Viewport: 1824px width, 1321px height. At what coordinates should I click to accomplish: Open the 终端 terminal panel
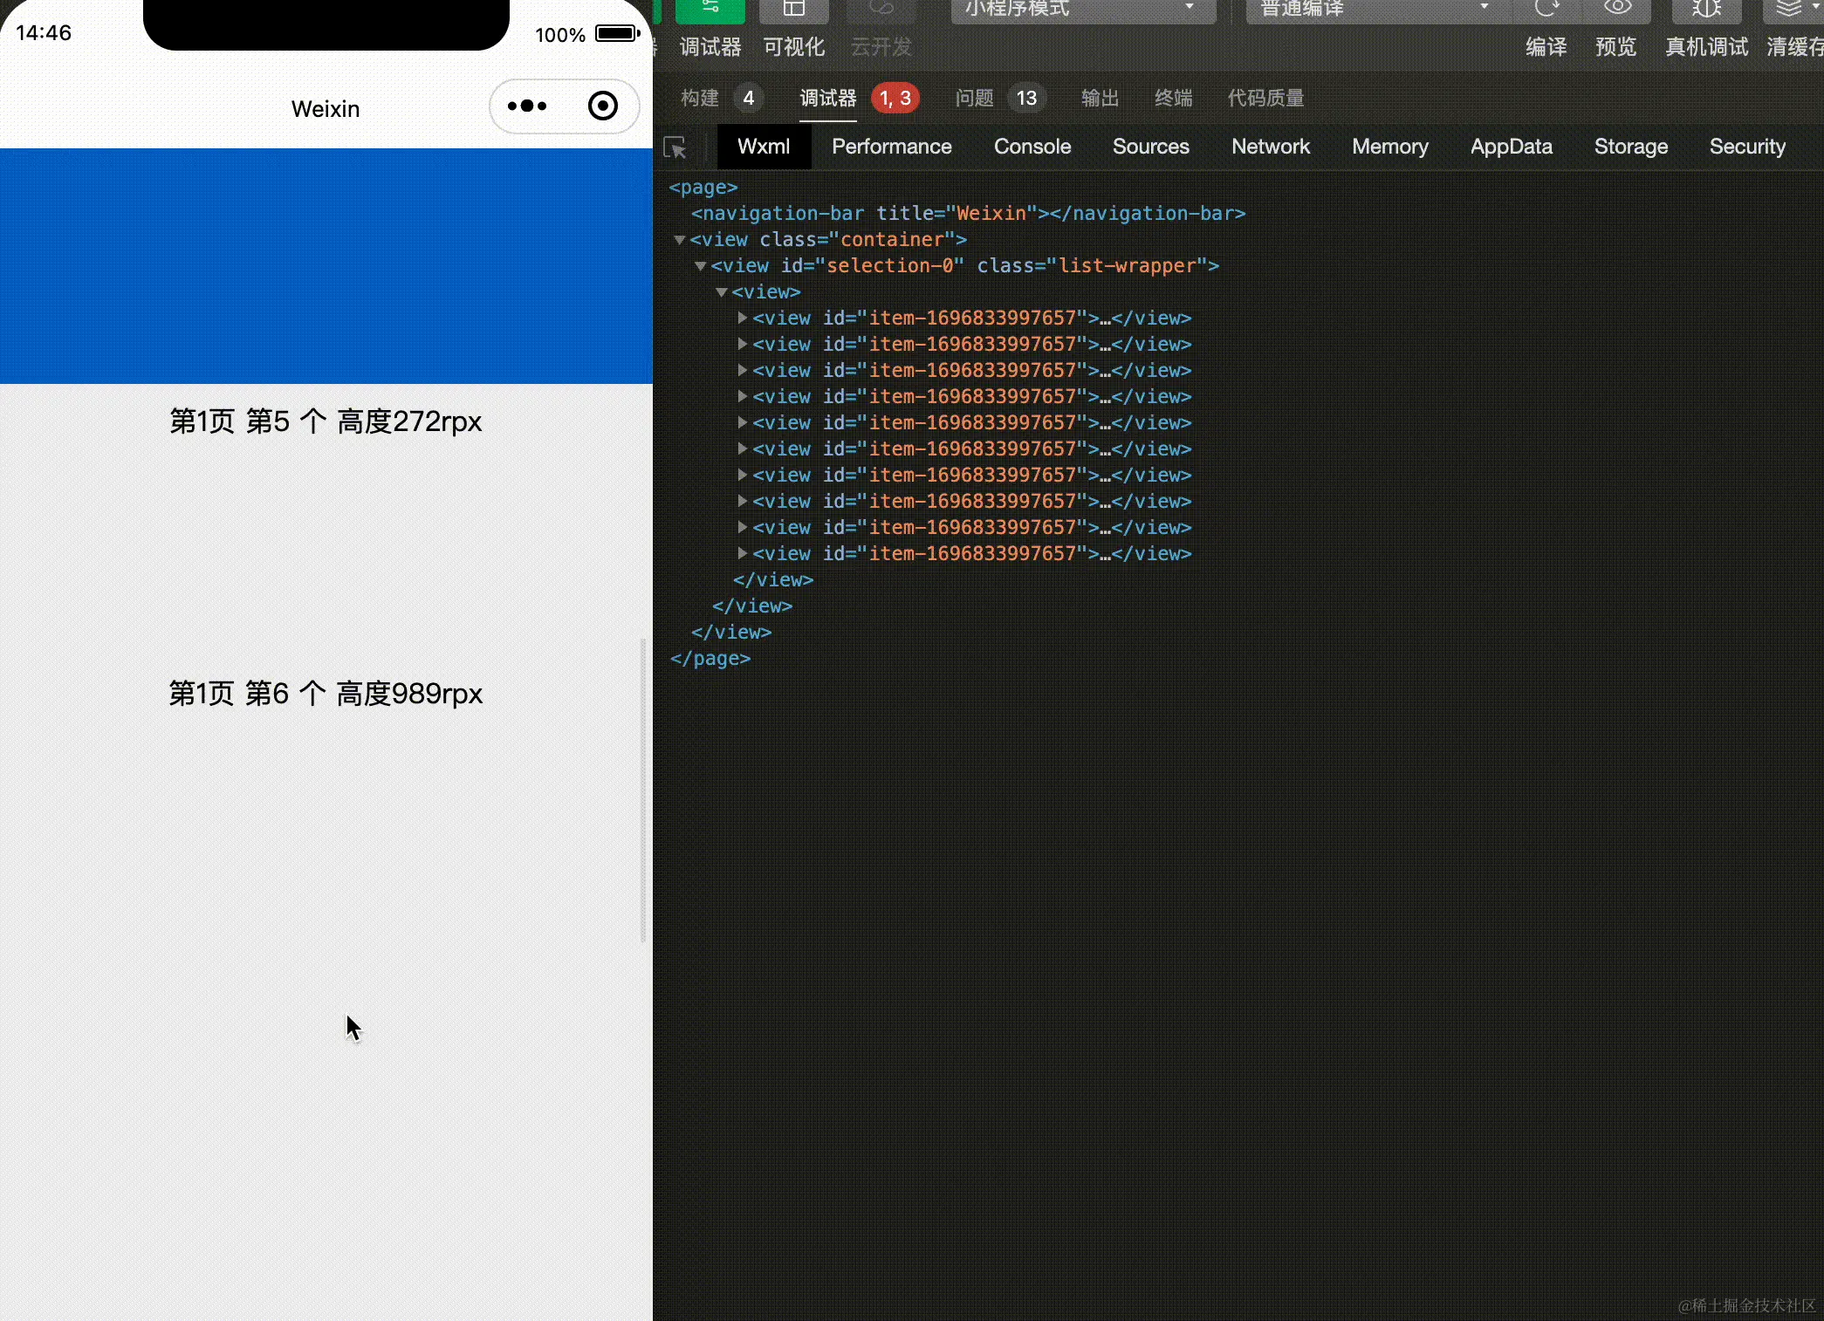point(1173,98)
